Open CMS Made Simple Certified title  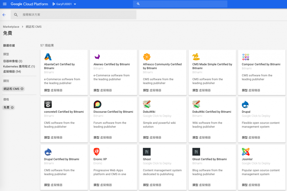[x=212, y=66]
